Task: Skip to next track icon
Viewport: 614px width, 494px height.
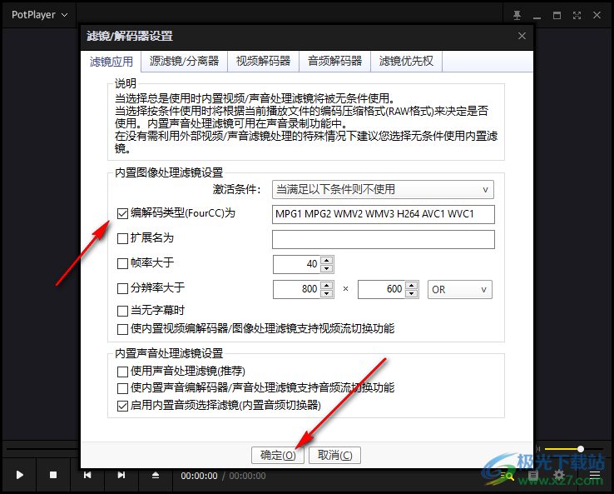Action: (x=121, y=475)
